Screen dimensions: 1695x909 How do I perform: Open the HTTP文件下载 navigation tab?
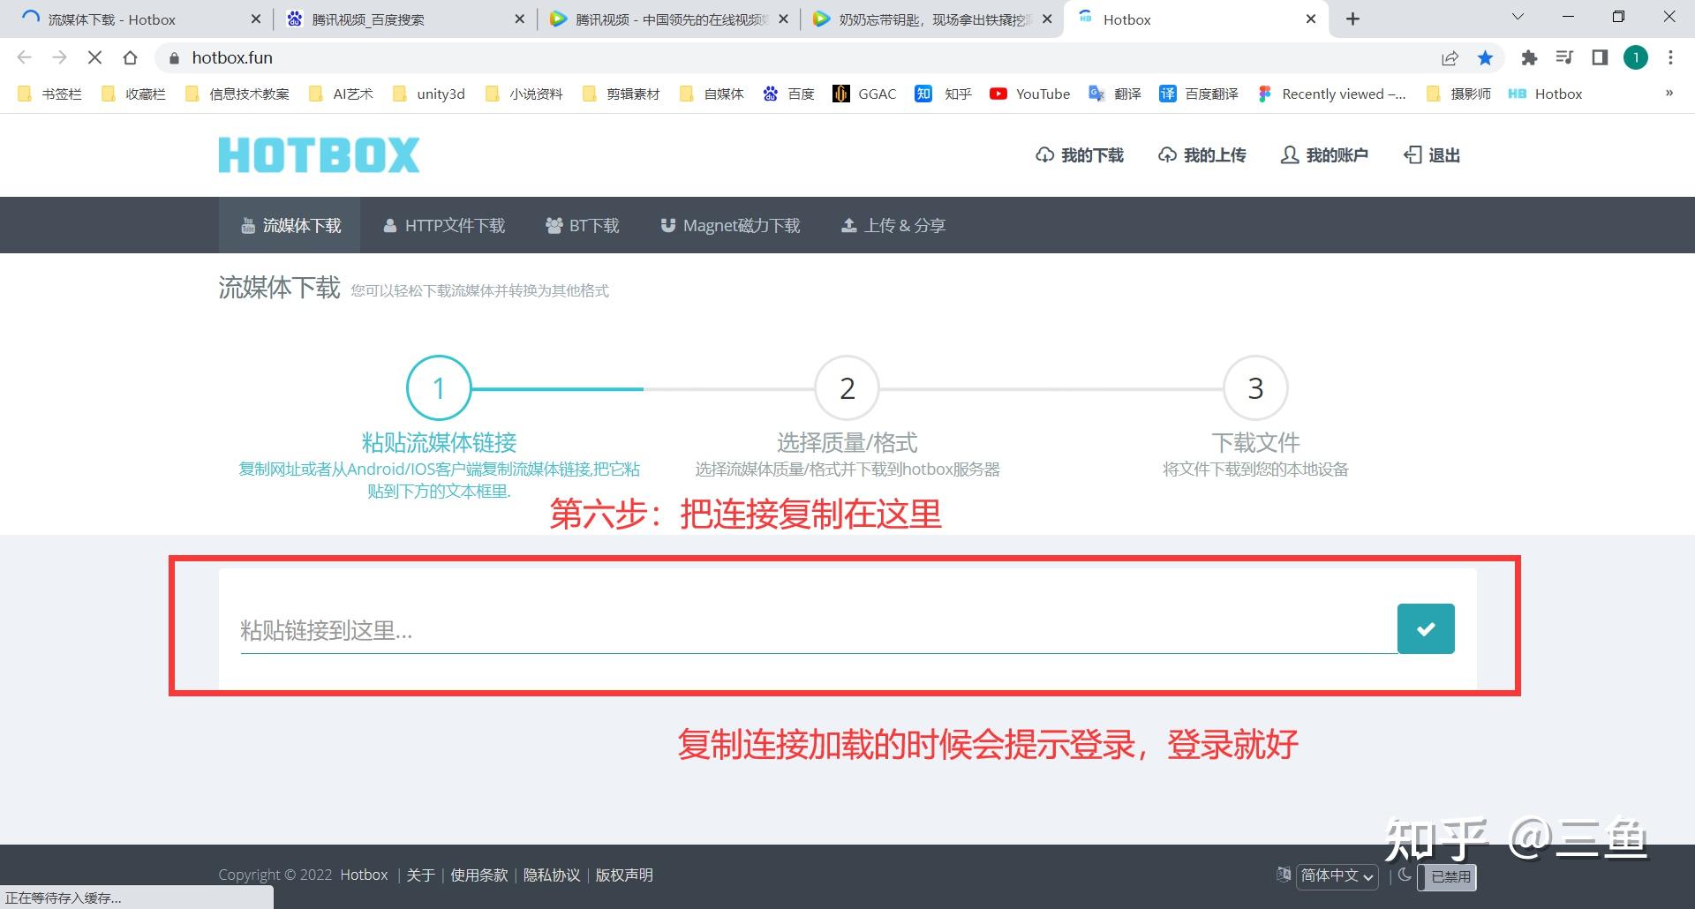coord(444,225)
